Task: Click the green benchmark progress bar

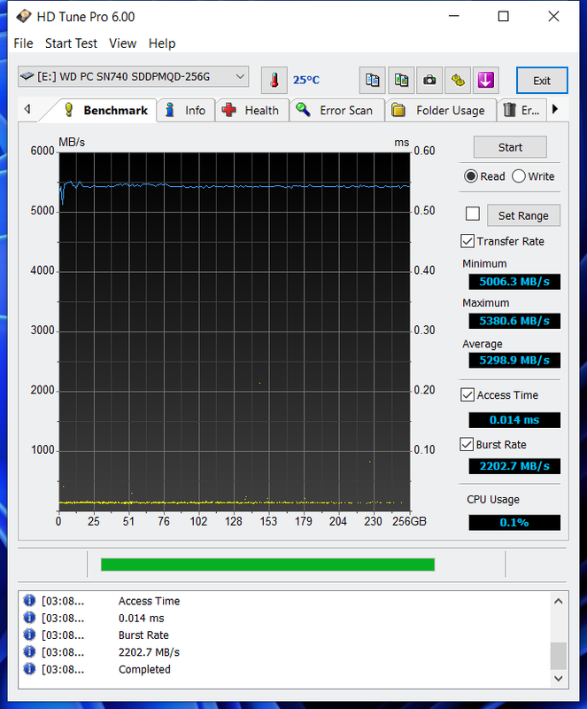Action: (268, 565)
